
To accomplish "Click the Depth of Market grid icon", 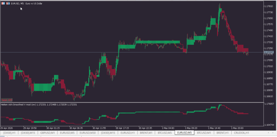I will click(3, 3).
